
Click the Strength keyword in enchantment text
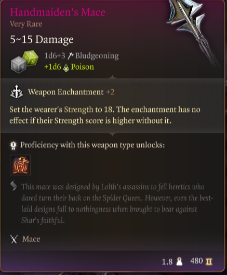78,109
